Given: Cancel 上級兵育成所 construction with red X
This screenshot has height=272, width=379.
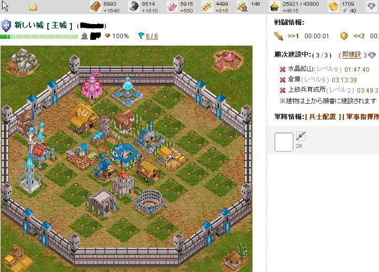Looking at the screenshot, I should (282, 90).
